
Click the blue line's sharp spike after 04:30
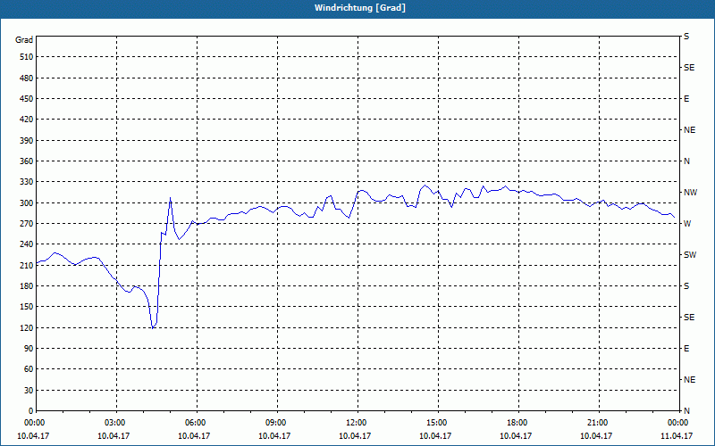[170, 198]
